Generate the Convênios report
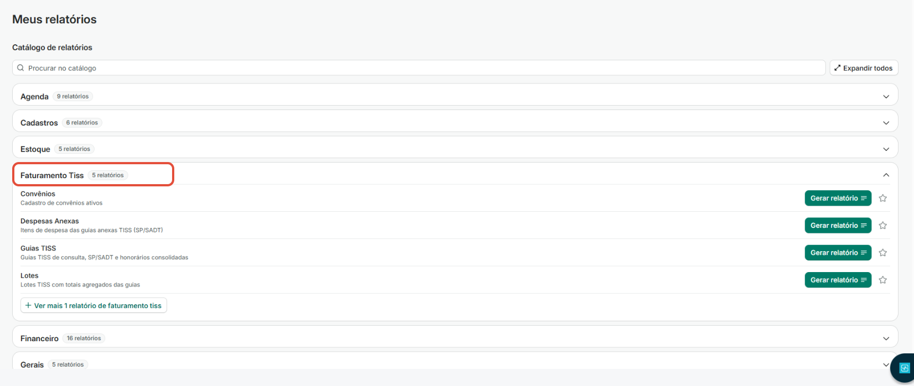Screen dimensions: 914x386 pyautogui.click(x=838, y=198)
